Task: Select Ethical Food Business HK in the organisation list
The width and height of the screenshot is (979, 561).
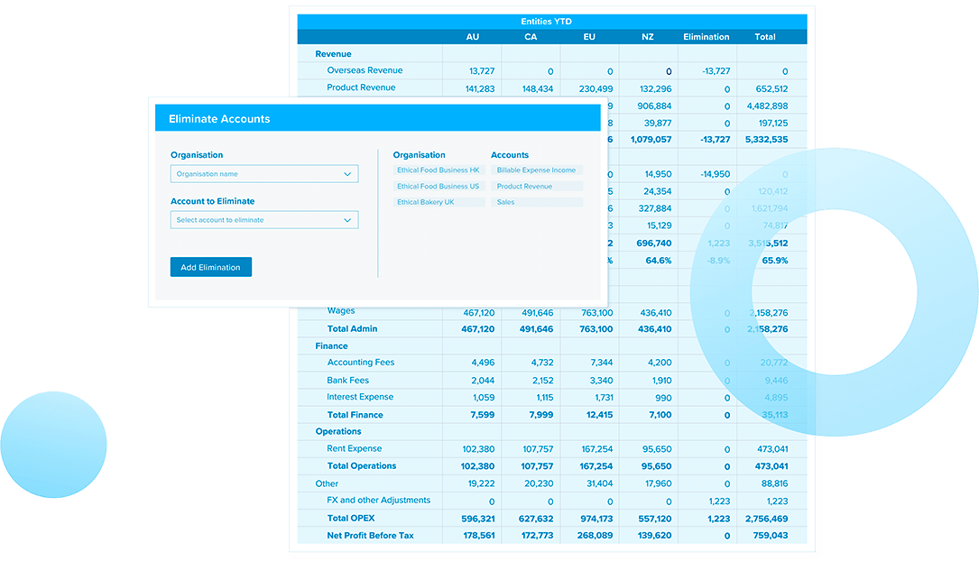Action: click(437, 169)
